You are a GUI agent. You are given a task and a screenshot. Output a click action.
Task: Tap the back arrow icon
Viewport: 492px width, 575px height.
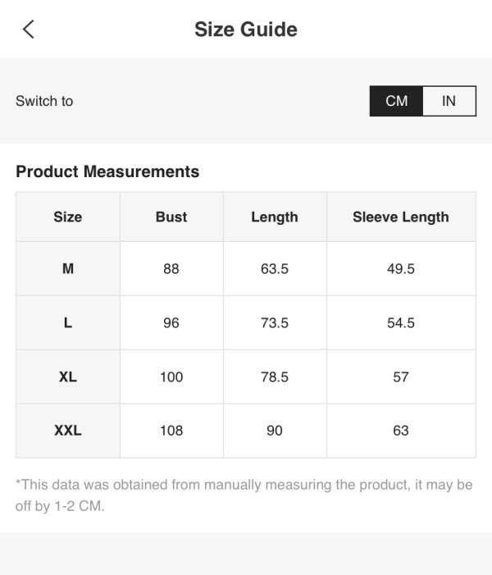pyautogui.click(x=29, y=30)
